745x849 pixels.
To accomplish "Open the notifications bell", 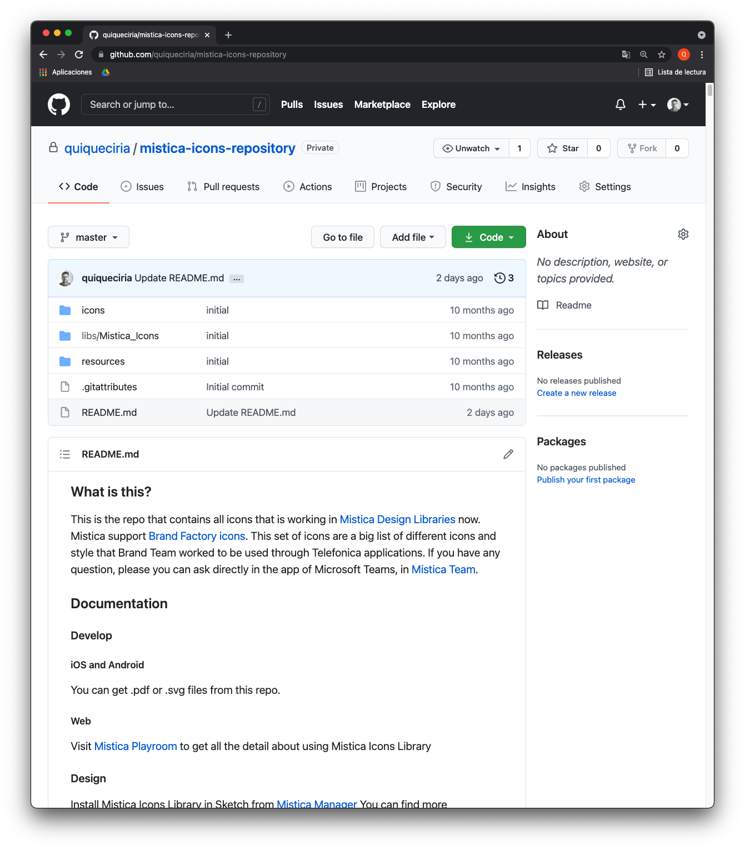I will click(x=621, y=105).
